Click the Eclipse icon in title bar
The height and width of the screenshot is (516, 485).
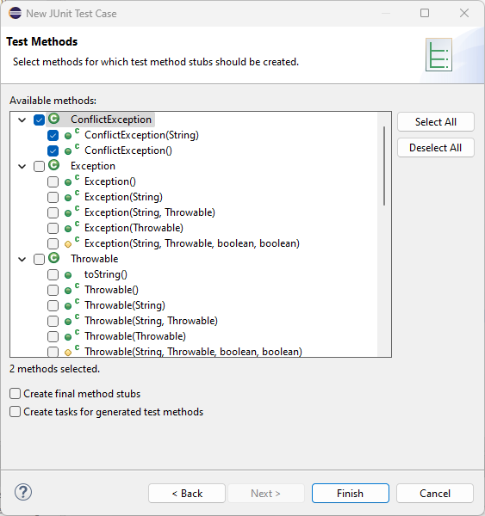point(16,14)
